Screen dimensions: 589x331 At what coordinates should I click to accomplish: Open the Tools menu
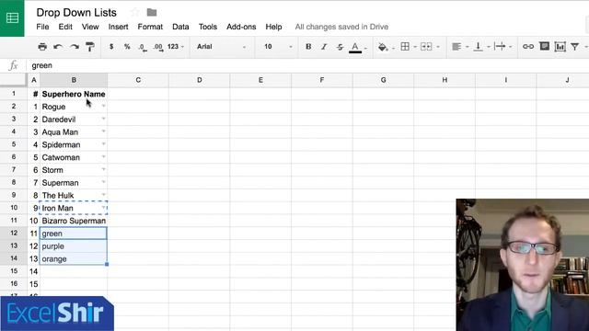coord(208,27)
